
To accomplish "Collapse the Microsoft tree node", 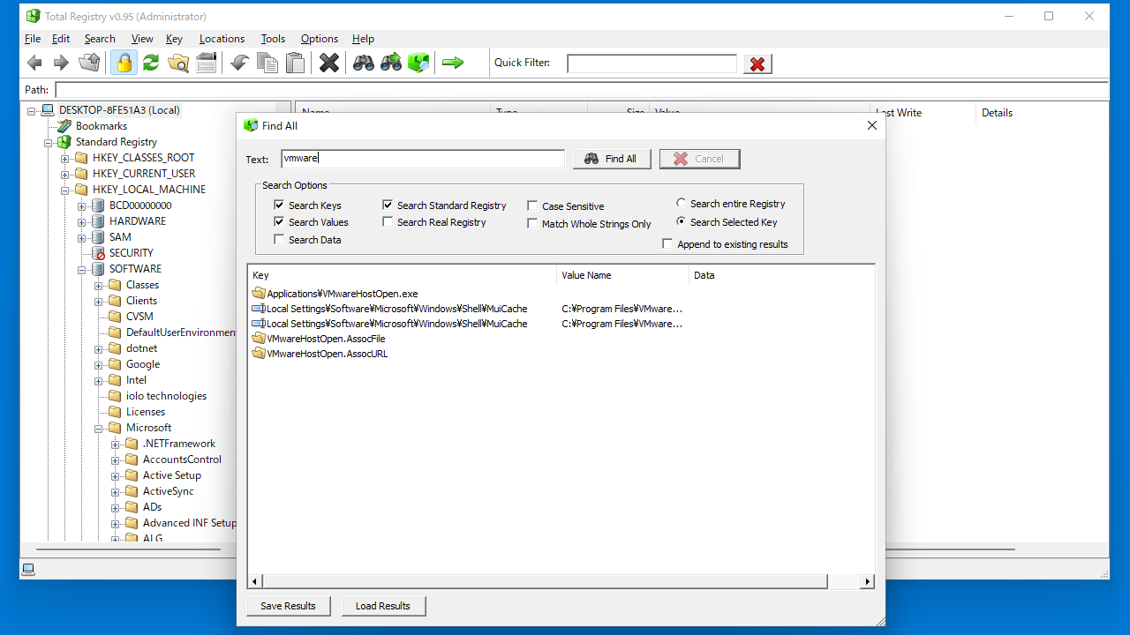I will [99, 429].
